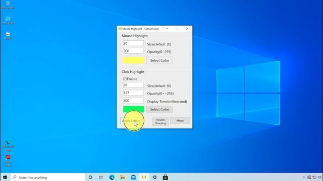Click the volume speaker tray icon

(319, 177)
